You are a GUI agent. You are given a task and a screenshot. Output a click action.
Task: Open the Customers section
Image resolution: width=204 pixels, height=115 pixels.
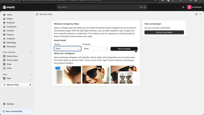(x=11, y=27)
